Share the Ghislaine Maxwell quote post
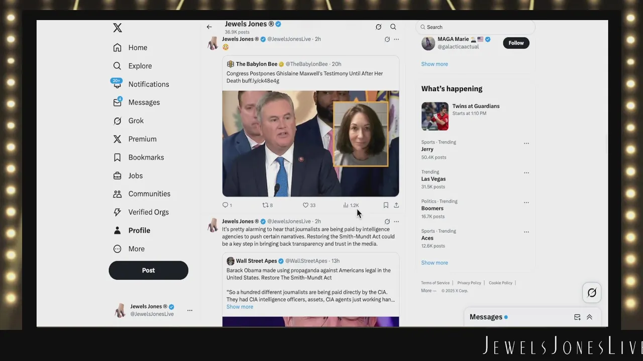Image resolution: width=643 pixels, height=361 pixels. click(x=396, y=205)
